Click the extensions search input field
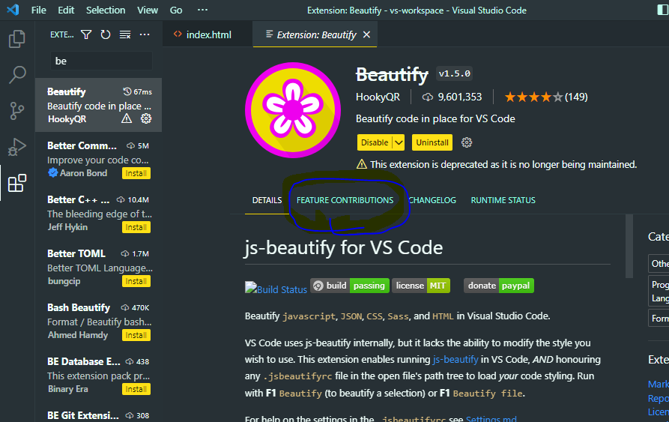 [101, 61]
